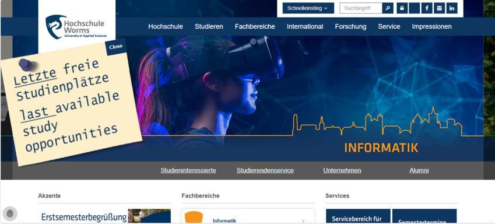495x224 pixels.
Task: Open the LinkedIn icon link
Action: point(452,8)
